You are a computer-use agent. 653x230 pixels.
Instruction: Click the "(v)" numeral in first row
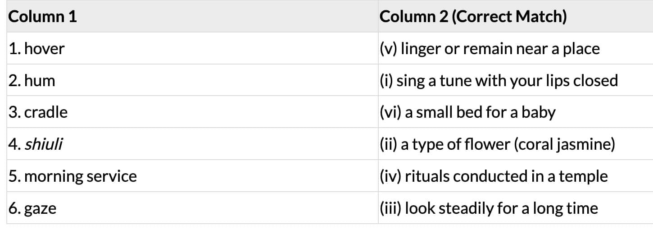pyautogui.click(x=388, y=49)
